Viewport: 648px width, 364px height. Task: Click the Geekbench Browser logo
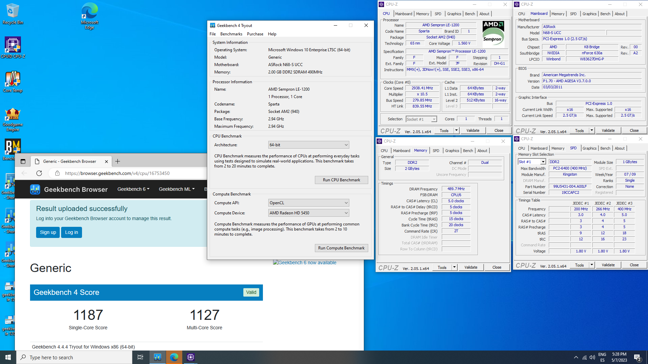click(69, 189)
